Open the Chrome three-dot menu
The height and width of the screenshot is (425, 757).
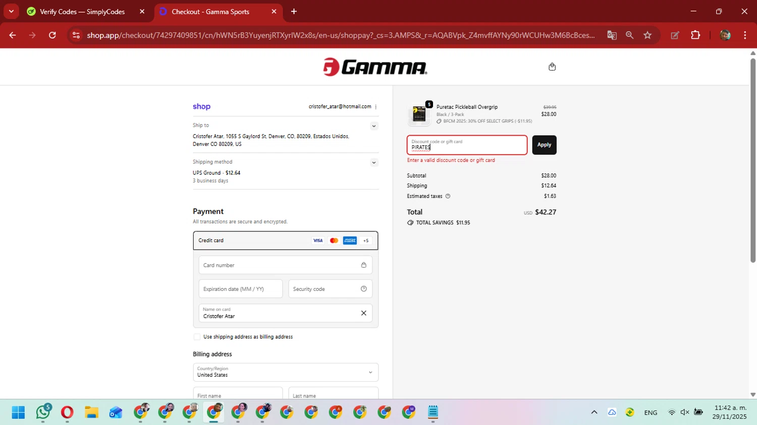coord(745,35)
